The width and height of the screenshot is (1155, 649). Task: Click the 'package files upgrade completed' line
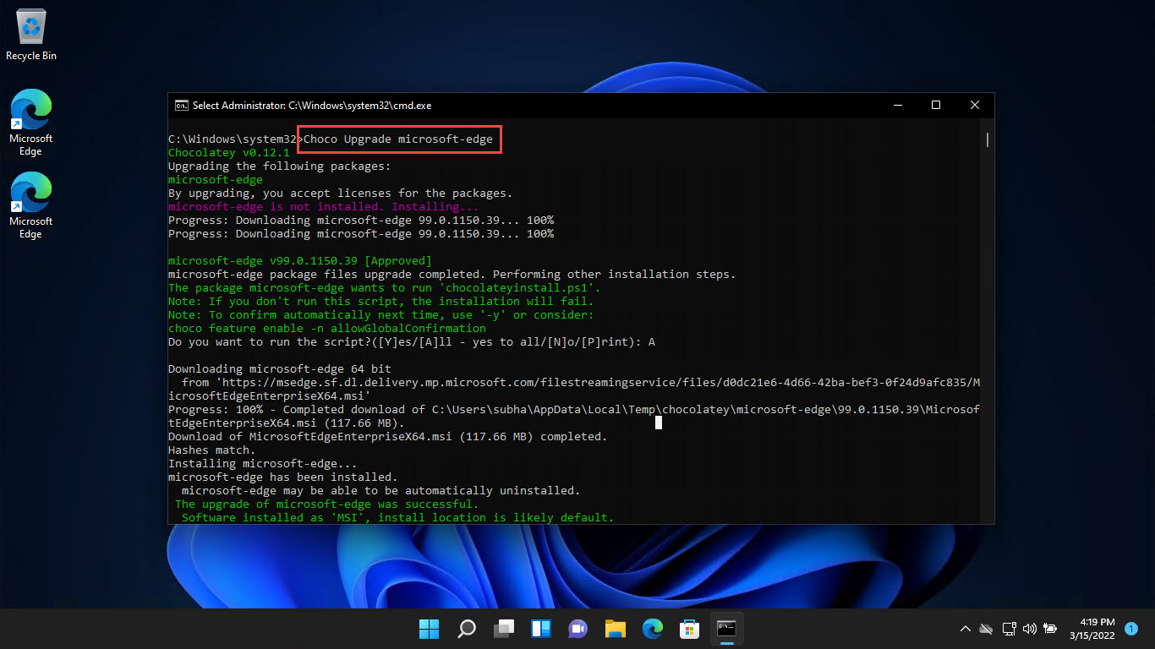452,275
